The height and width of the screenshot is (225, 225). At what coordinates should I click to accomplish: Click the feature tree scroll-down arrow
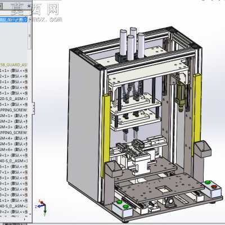pos(30,214)
